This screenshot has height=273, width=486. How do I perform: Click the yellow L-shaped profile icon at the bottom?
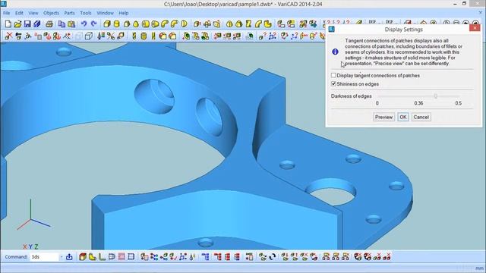[x=92, y=256]
